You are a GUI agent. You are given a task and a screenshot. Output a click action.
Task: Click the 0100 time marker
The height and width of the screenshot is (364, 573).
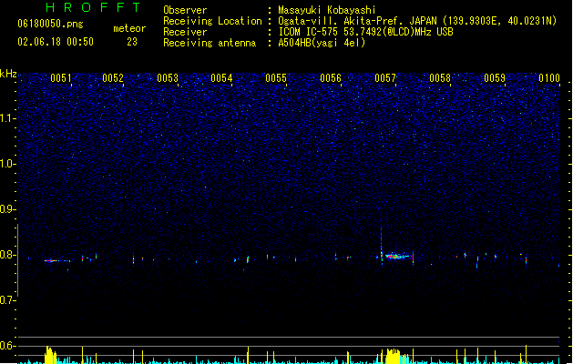click(549, 78)
